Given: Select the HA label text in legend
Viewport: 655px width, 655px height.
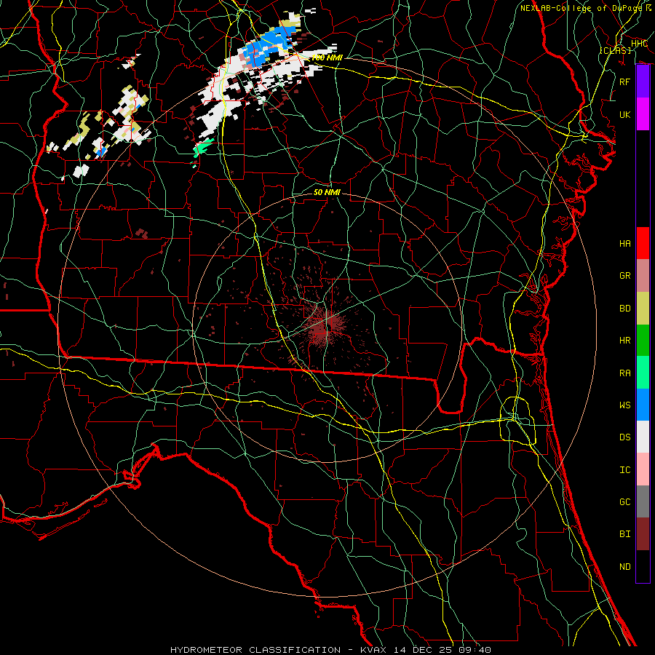Looking at the screenshot, I should tap(624, 243).
